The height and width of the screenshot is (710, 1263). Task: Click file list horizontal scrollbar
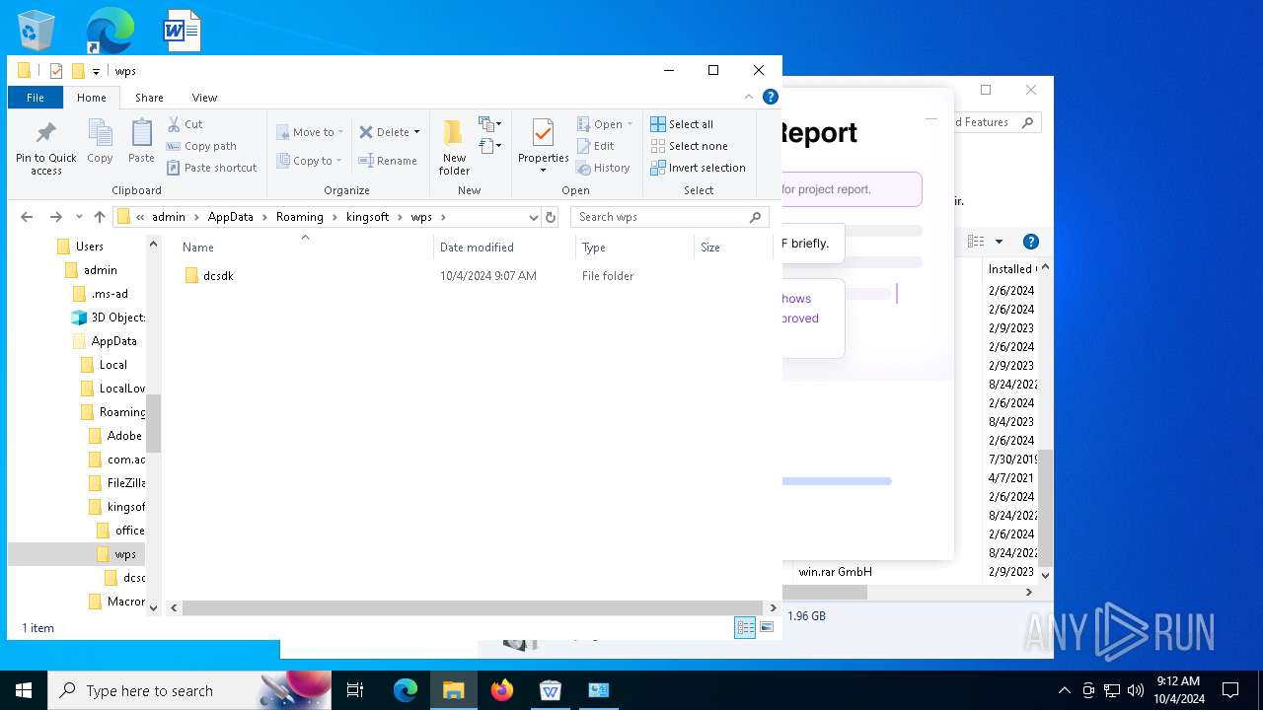[x=473, y=607]
